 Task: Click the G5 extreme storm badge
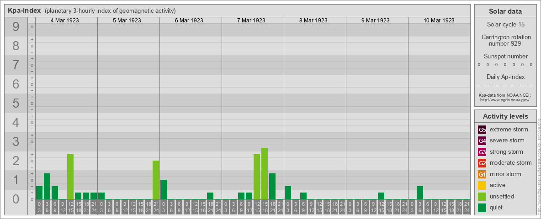point(482,130)
